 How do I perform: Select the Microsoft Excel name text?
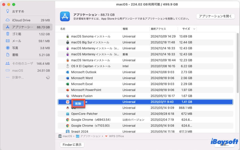pyautogui.click(x=82, y=84)
